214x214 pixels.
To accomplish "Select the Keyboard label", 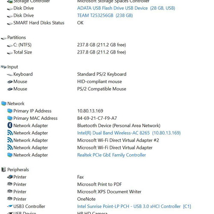I will tap(23, 74).
